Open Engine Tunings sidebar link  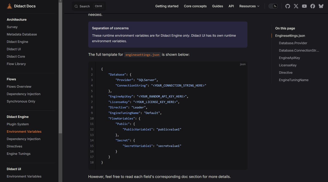(19, 154)
